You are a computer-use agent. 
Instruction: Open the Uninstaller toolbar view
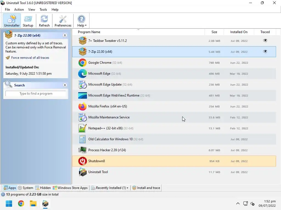pos(12,21)
